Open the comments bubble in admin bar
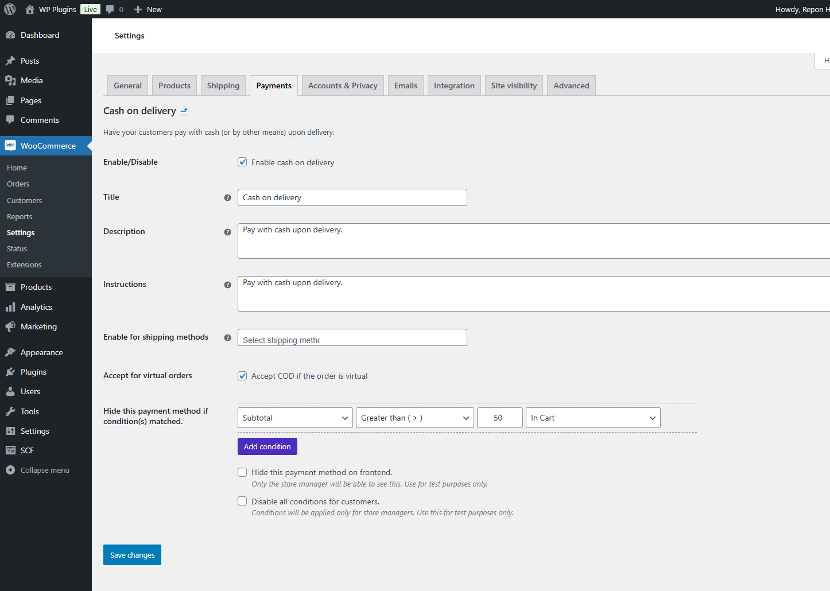 point(110,10)
